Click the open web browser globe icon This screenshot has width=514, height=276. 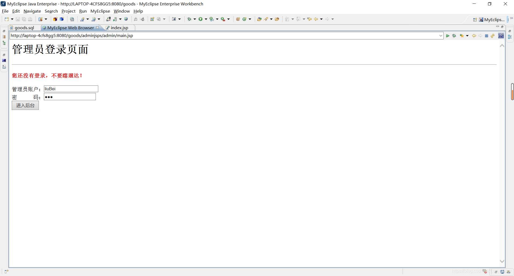pyautogui.click(x=126, y=19)
